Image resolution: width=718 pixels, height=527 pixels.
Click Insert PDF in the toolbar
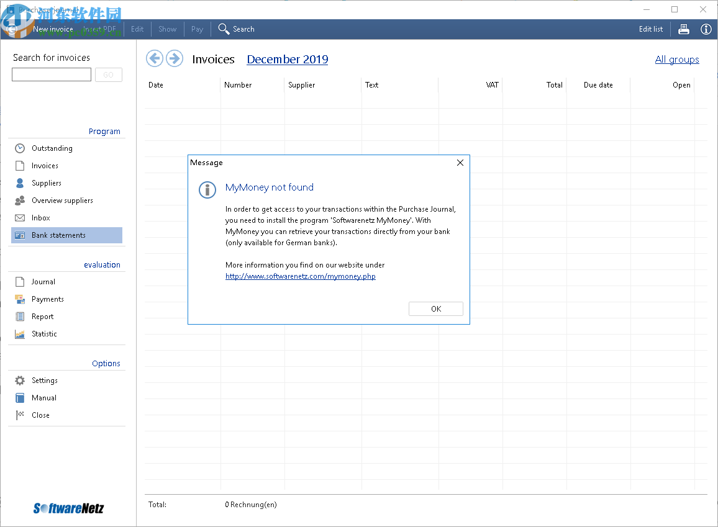(x=99, y=29)
